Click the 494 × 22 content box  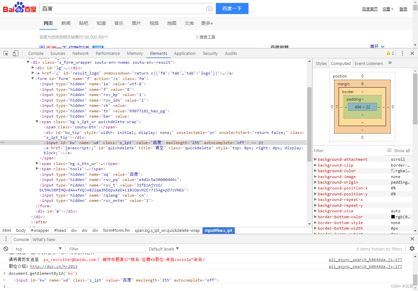pyautogui.click(x=362, y=107)
